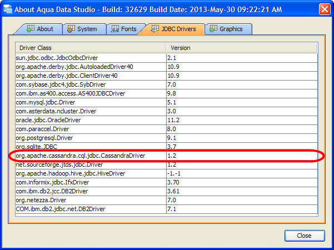Sort by the Version column header
The width and height of the screenshot is (334, 250).
(241, 48)
